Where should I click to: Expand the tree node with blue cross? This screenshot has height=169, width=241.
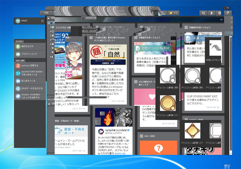coord(51,27)
